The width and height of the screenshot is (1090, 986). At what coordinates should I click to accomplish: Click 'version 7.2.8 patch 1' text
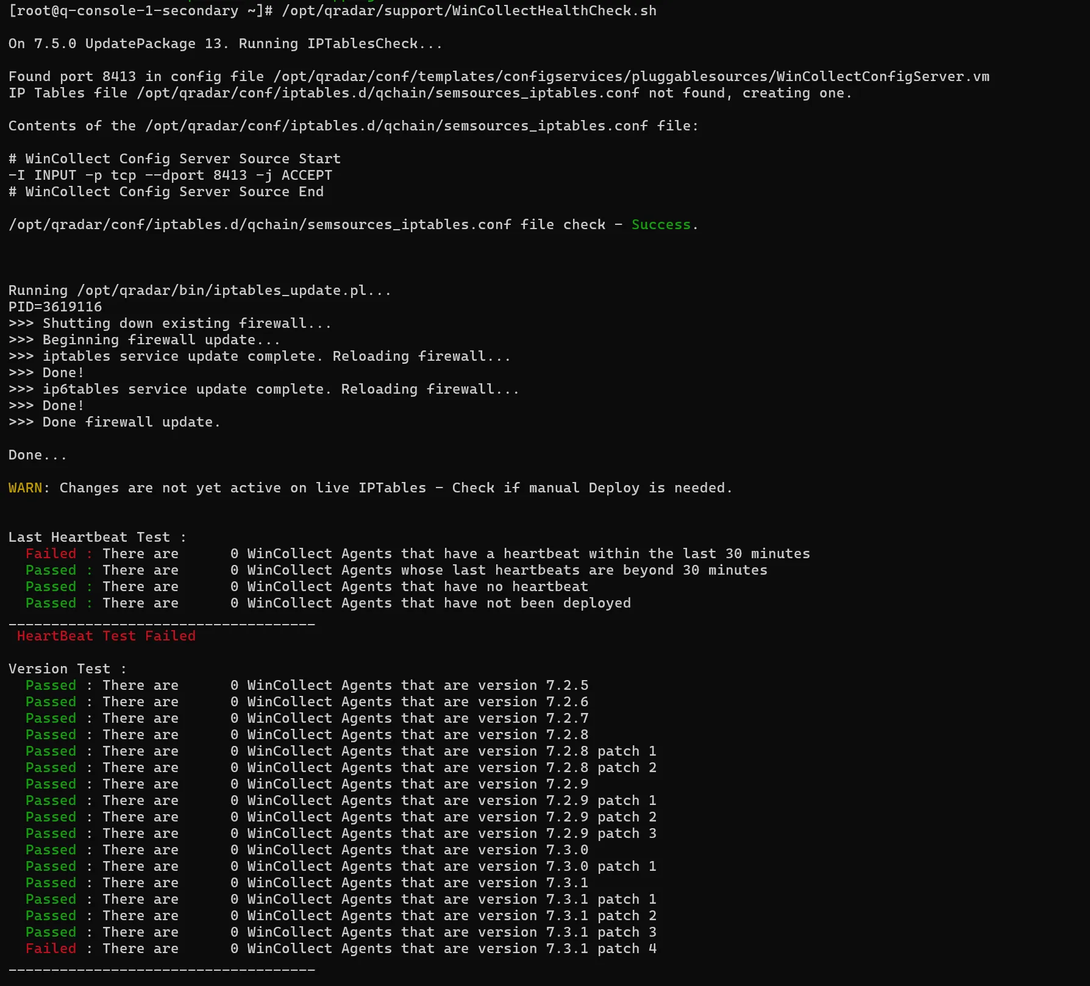[x=568, y=751]
